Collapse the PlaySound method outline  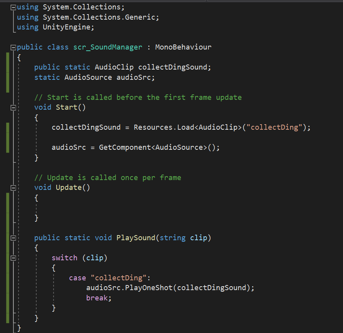pos(14,238)
